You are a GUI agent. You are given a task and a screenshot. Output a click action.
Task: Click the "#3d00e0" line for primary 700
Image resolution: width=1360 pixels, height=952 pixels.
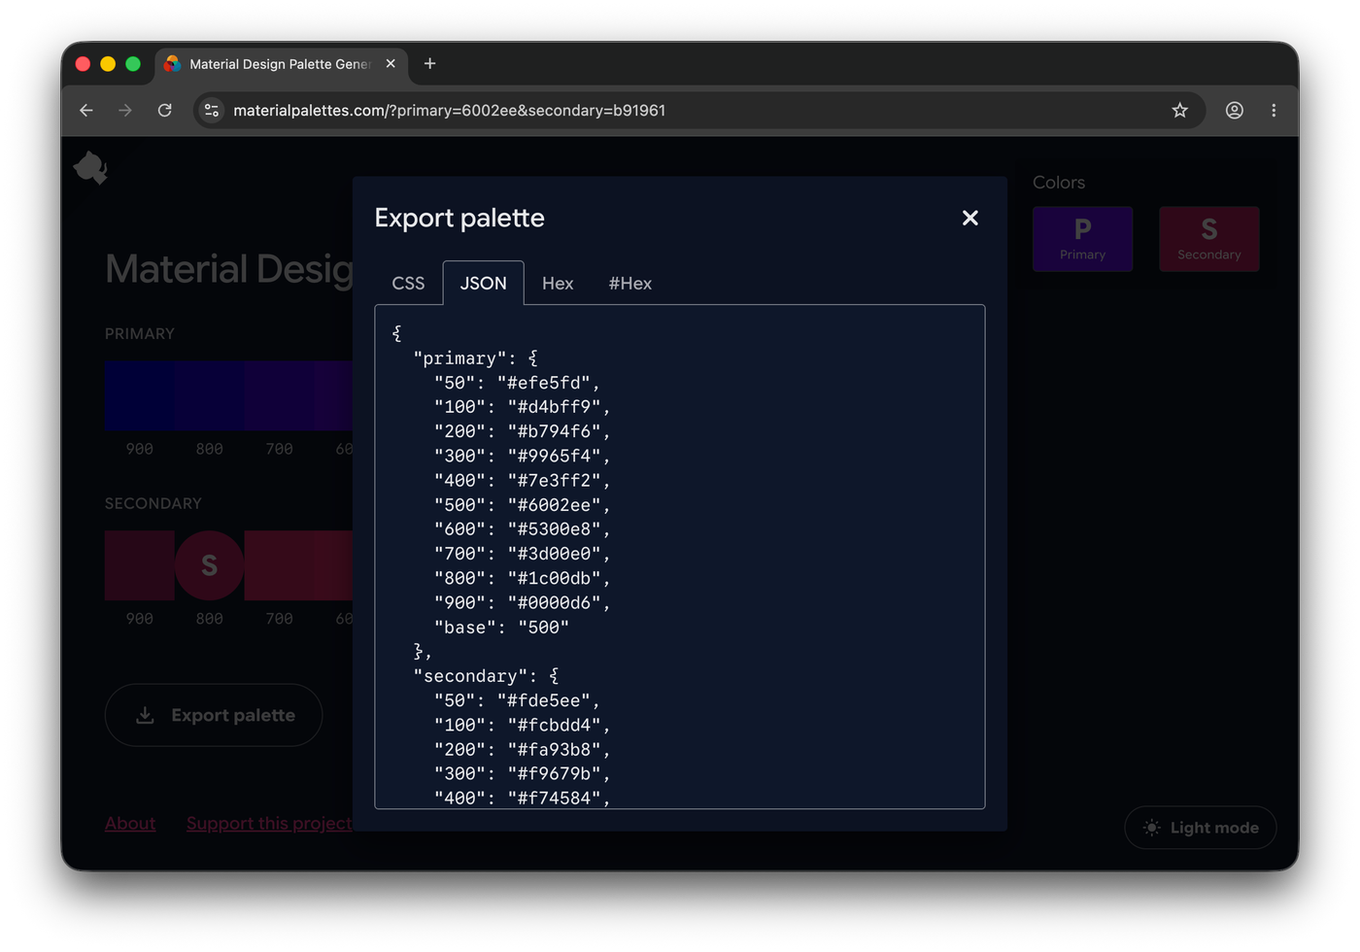pos(522,554)
